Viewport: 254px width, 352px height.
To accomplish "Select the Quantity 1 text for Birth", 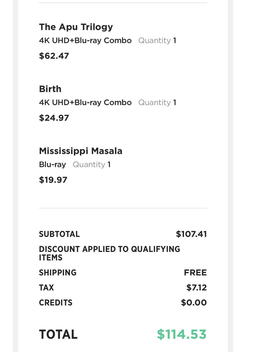I will 157,102.
